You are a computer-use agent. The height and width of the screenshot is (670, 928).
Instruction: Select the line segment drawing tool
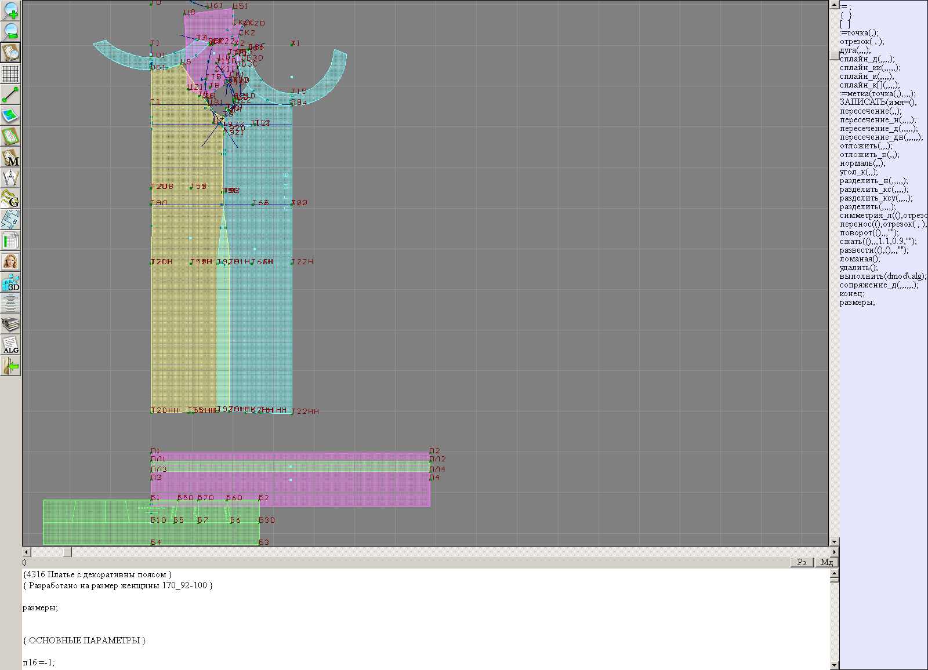[10, 94]
